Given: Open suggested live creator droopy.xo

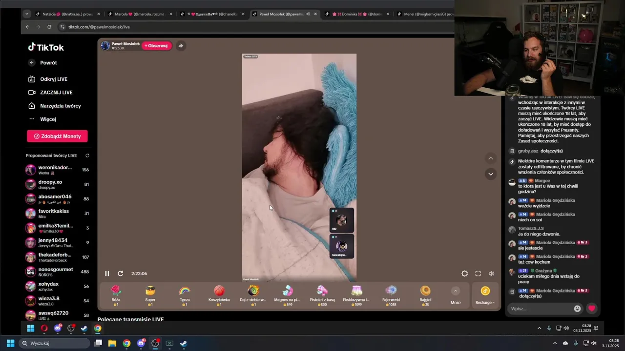Looking at the screenshot, I should [x=57, y=184].
